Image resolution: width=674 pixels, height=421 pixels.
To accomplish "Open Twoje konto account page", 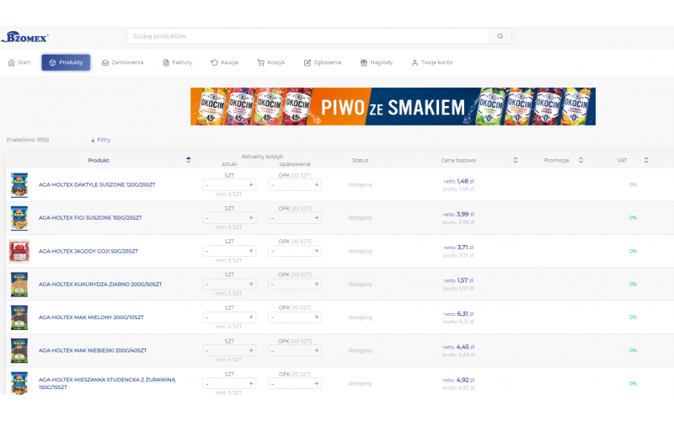I will [x=432, y=62].
